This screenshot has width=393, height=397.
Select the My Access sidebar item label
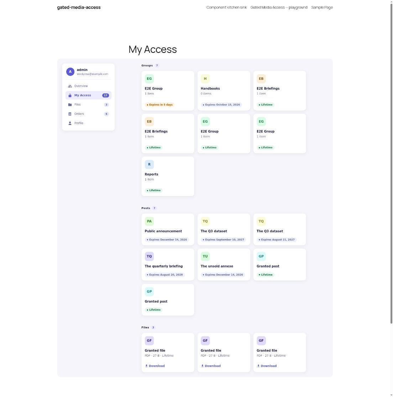click(83, 96)
